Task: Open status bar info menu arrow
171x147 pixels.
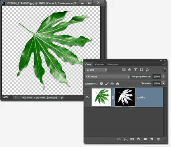Action: pyautogui.click(x=62, y=97)
